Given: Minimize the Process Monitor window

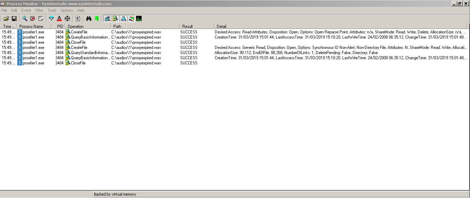Looking at the screenshot, I should pyautogui.click(x=454, y=3).
